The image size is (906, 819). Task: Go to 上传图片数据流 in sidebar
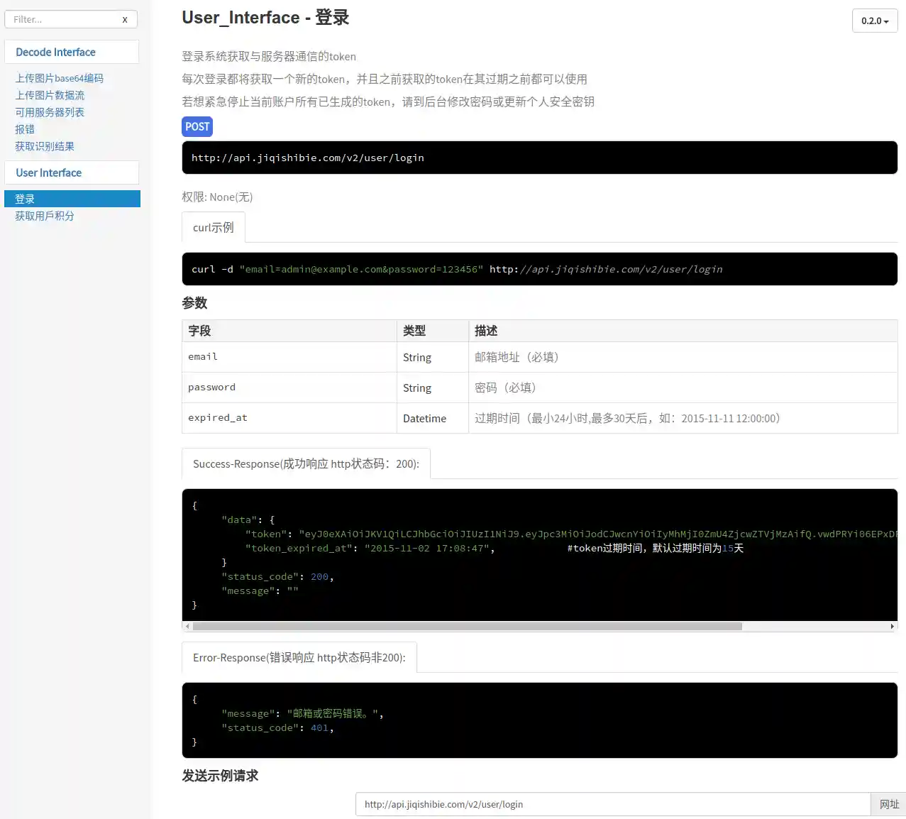pyautogui.click(x=50, y=96)
